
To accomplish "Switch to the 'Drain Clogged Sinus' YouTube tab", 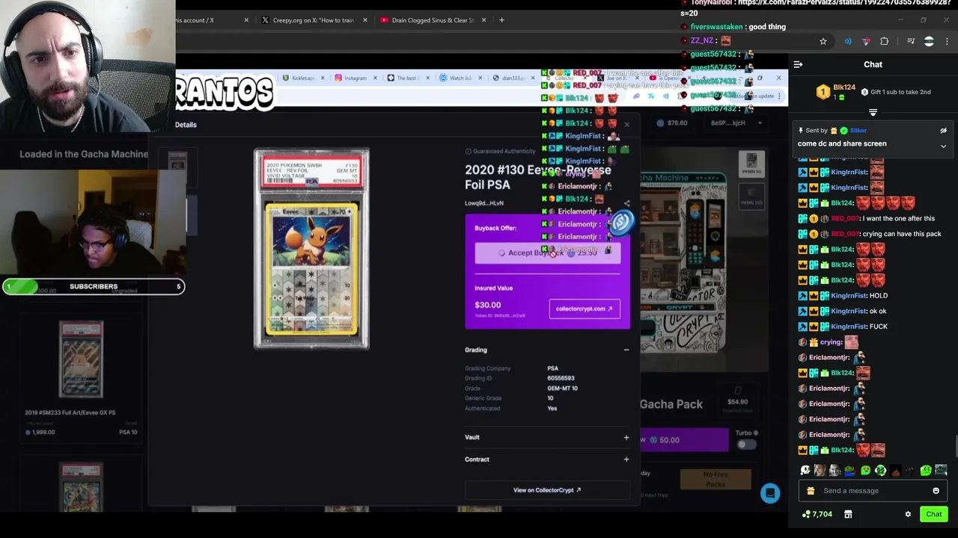I will 433,20.
